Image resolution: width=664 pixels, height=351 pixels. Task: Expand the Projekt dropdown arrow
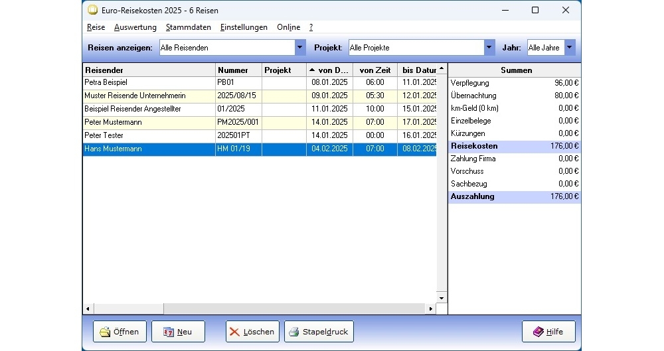(489, 47)
